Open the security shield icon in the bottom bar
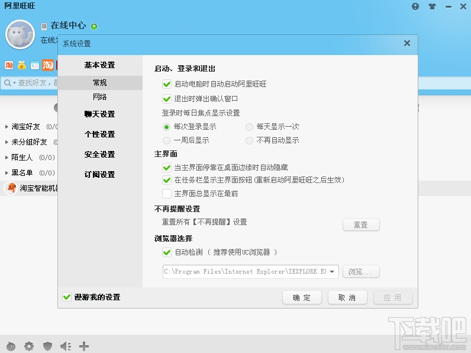The width and height of the screenshot is (471, 353). [x=47, y=346]
